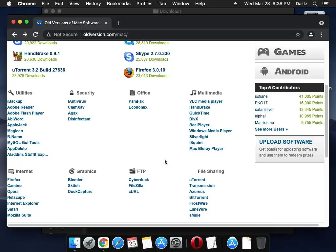This screenshot has width=336, height=252.
Task: Click the See More Users link
Action: [x=271, y=129]
